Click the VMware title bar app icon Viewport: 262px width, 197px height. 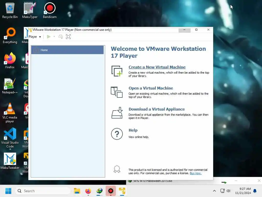[30, 30]
